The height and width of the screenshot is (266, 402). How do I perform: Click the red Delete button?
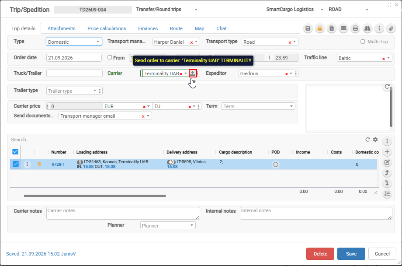320,254
